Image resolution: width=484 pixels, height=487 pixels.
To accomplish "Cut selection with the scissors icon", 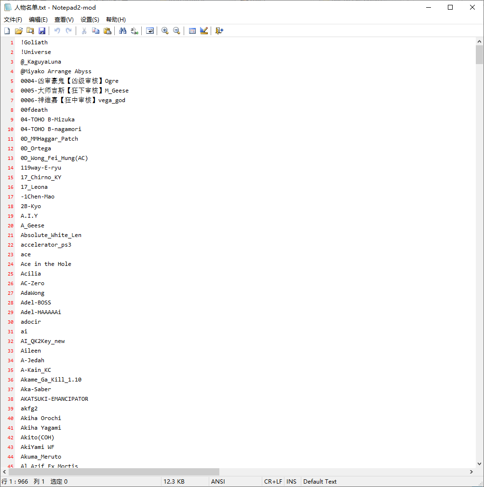I will [x=84, y=31].
